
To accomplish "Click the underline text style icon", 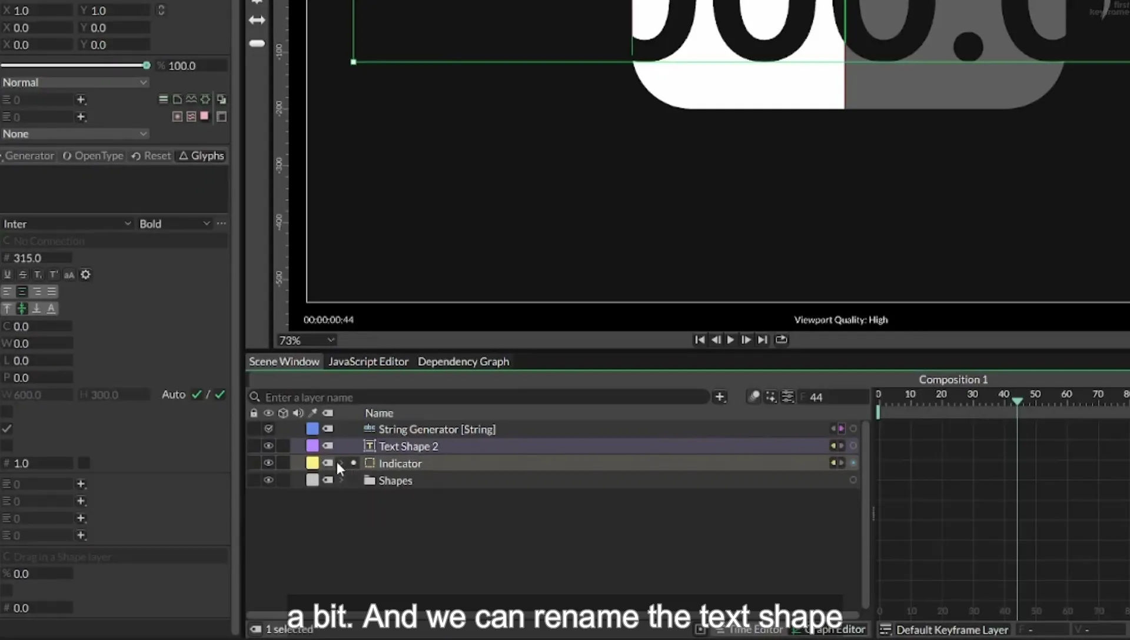I will click(x=7, y=275).
